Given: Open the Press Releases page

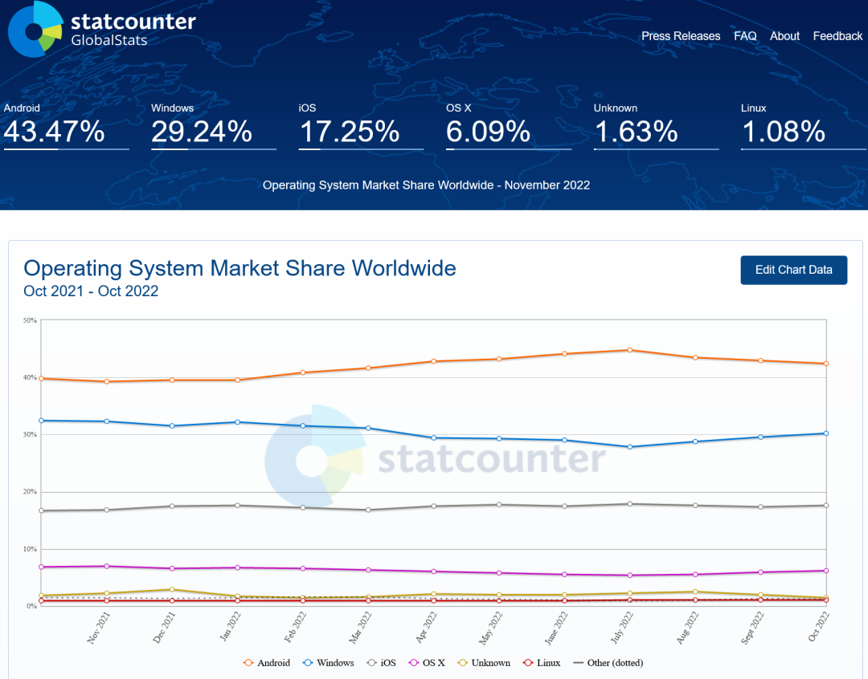Looking at the screenshot, I should 681,36.
